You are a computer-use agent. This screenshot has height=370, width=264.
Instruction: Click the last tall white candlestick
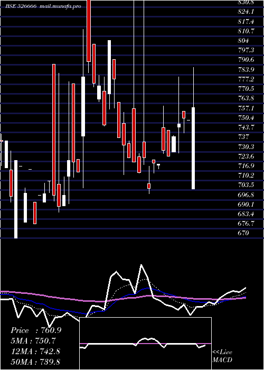pyautogui.click(x=193, y=148)
